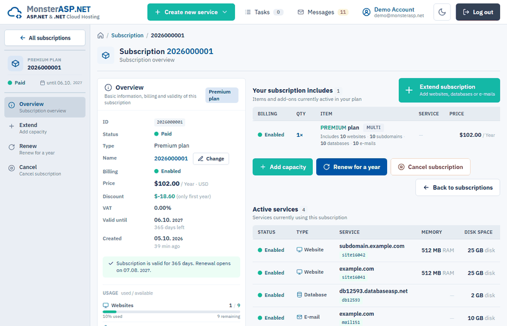
Task: Click the monitor icon in subdomain.example.com row
Action: pyautogui.click(x=300, y=250)
